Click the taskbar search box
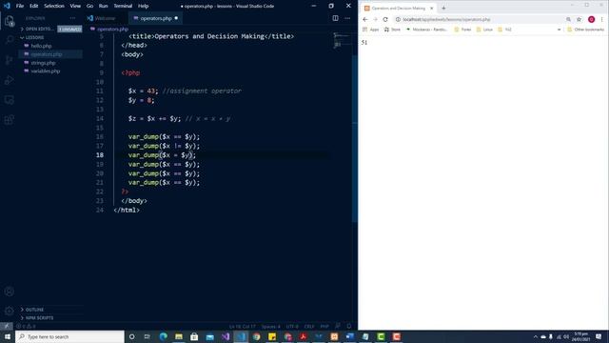This screenshot has height=343, width=609. pyautogui.click(x=69, y=336)
